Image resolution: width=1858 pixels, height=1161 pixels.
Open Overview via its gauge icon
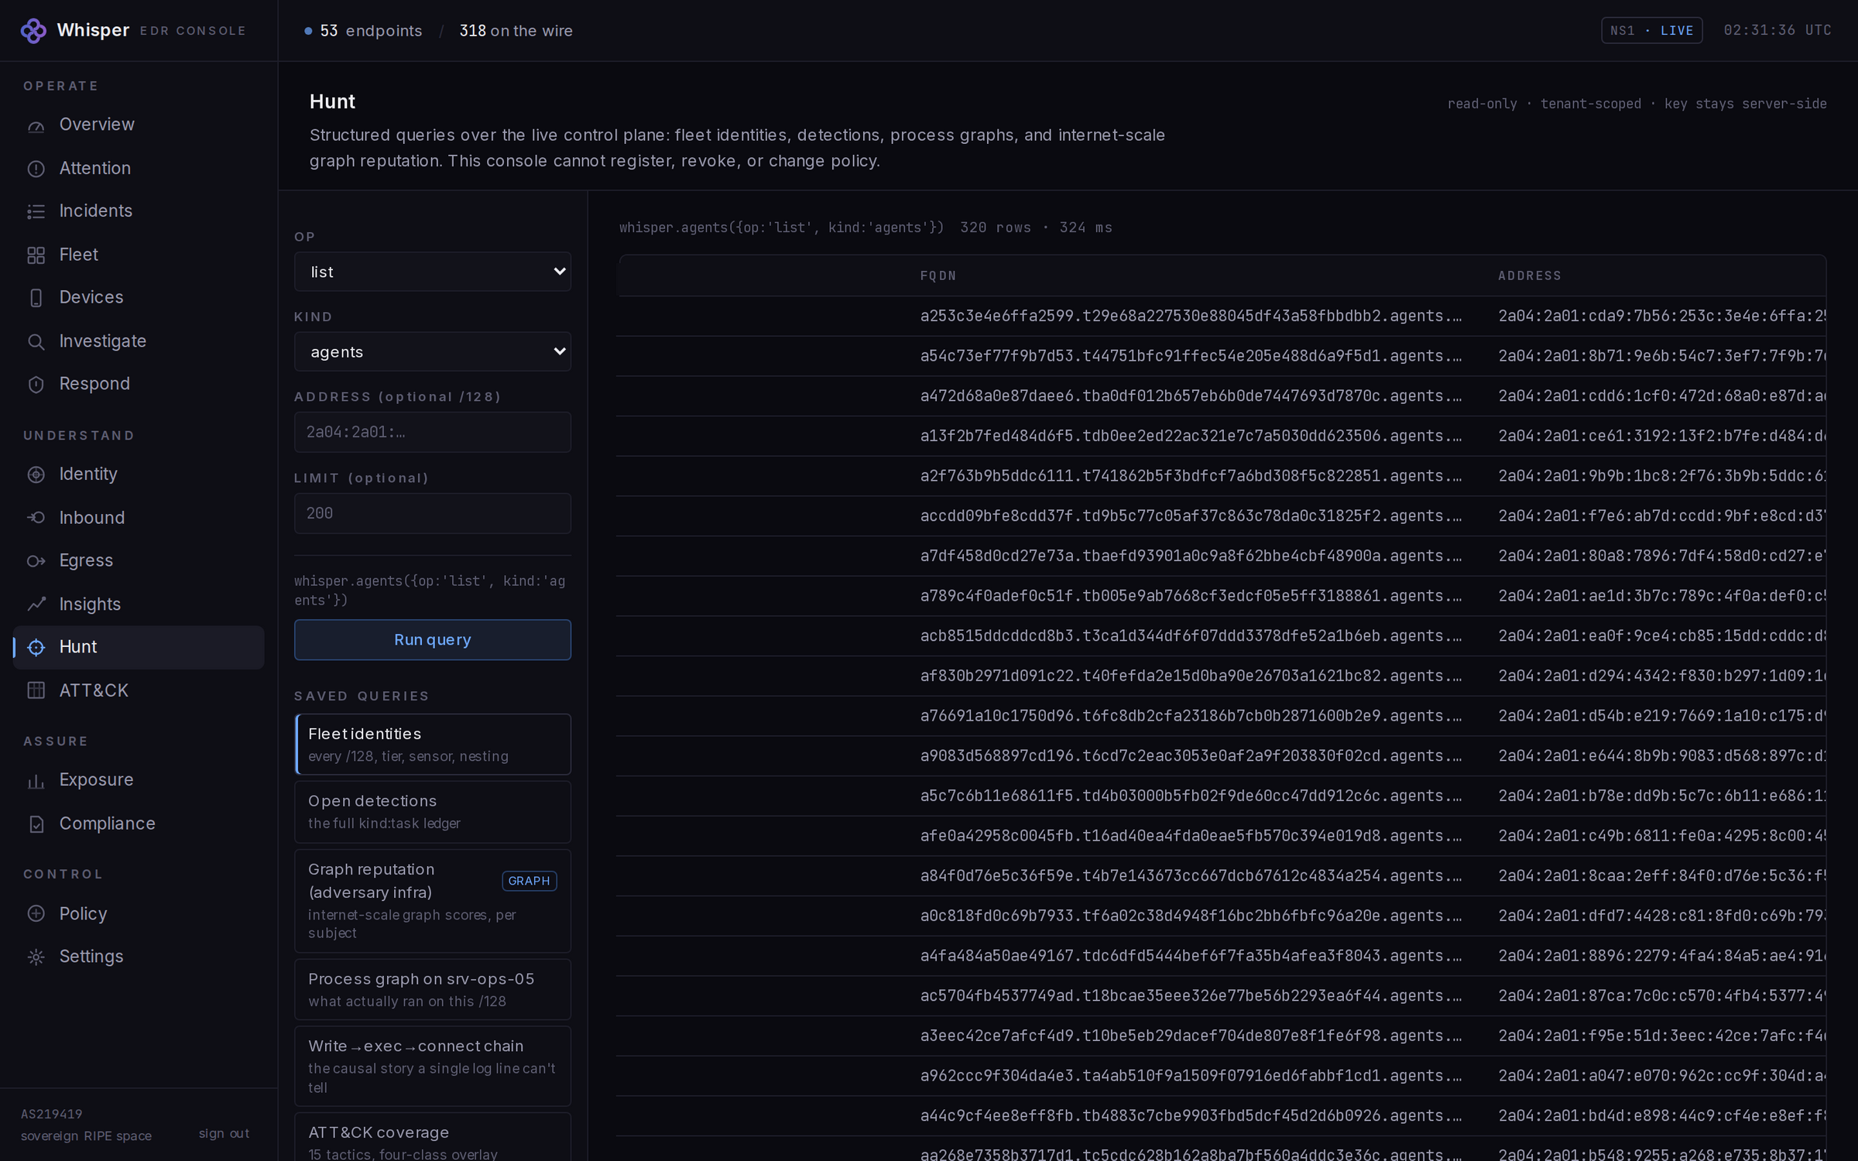36,125
